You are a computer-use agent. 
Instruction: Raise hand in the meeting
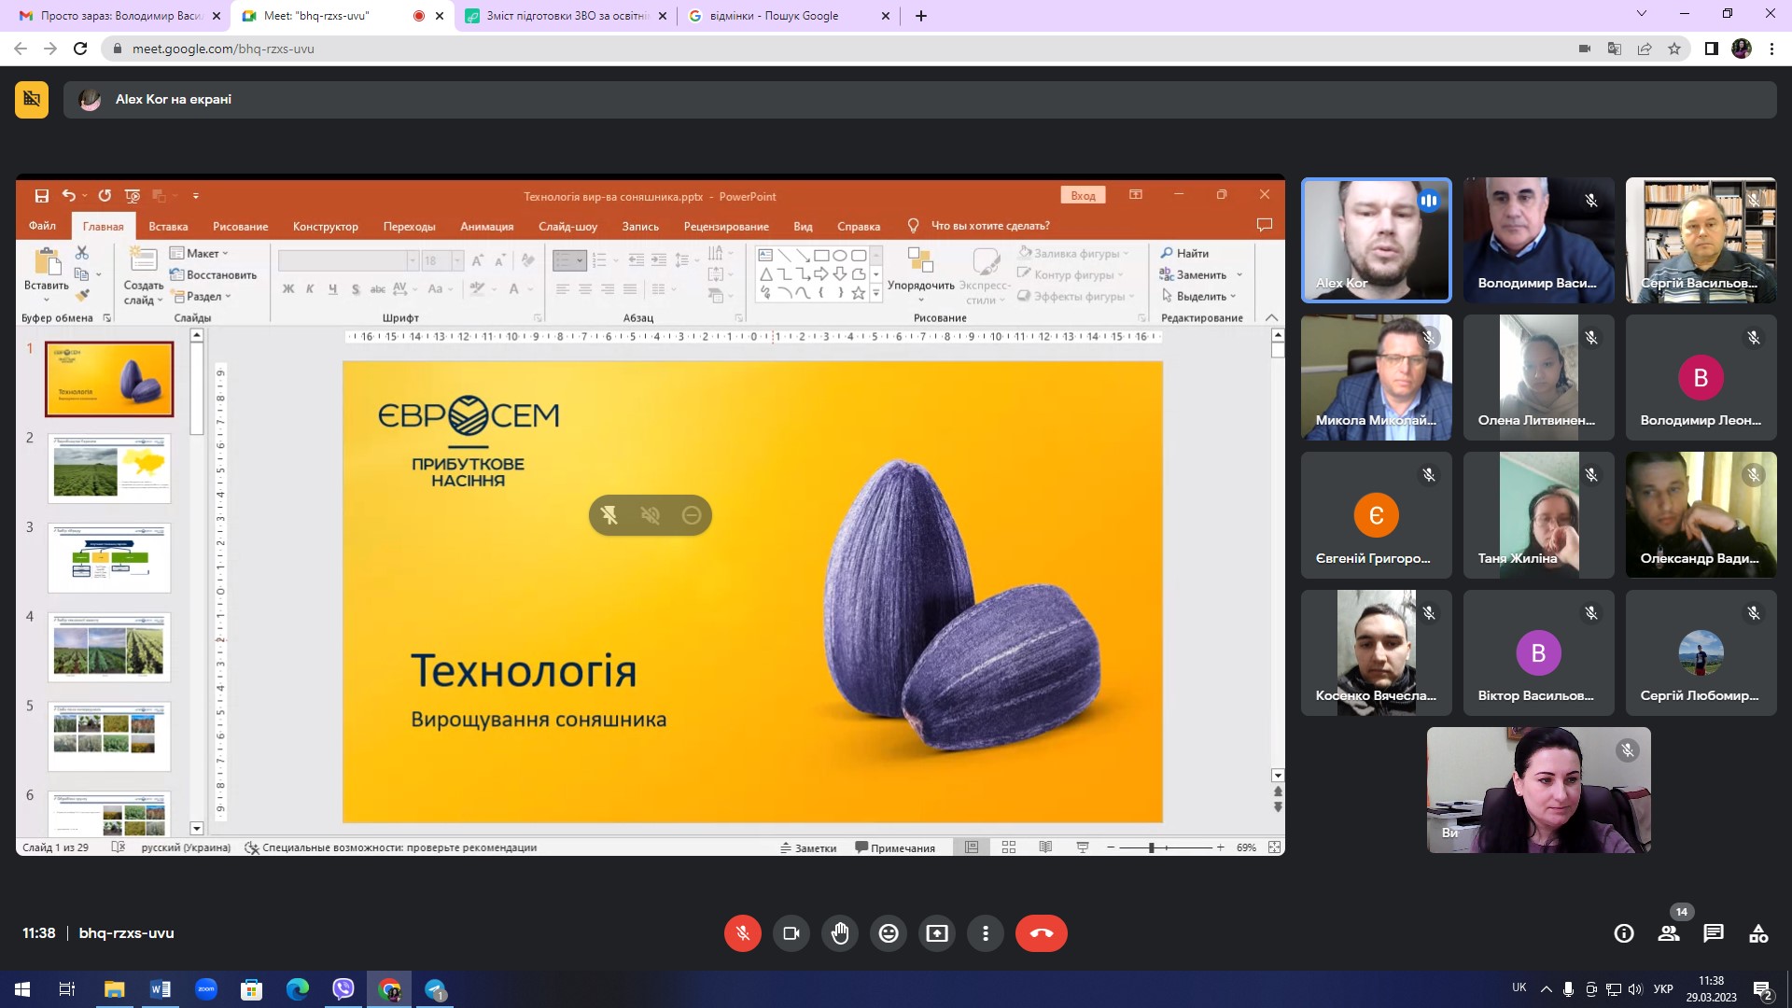[840, 933]
